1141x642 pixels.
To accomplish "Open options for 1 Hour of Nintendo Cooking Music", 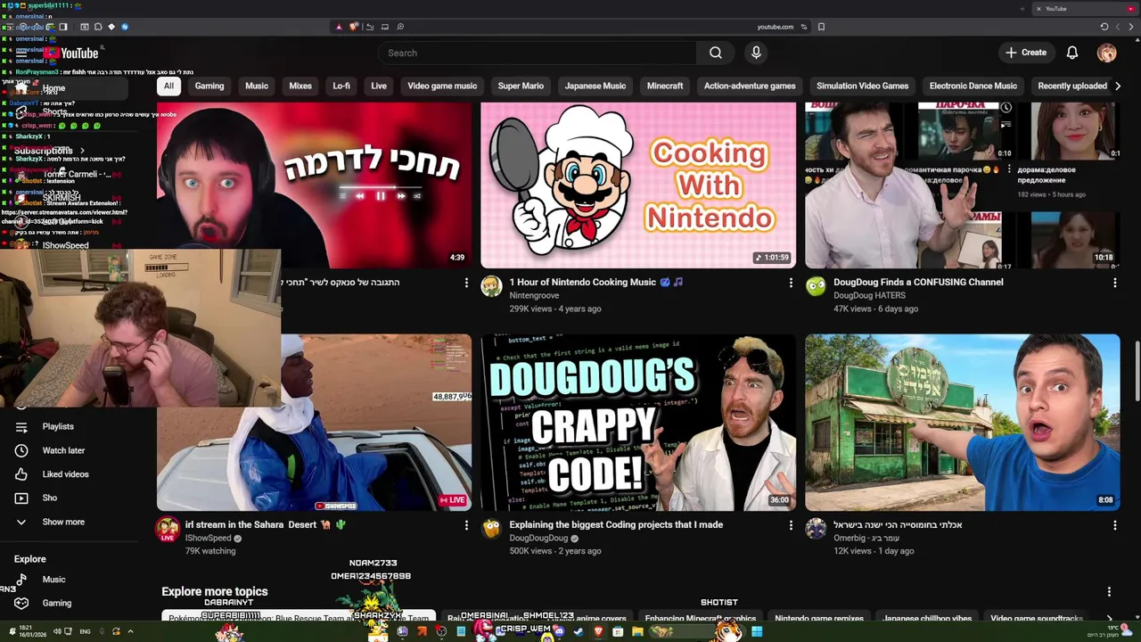I will [x=791, y=283].
